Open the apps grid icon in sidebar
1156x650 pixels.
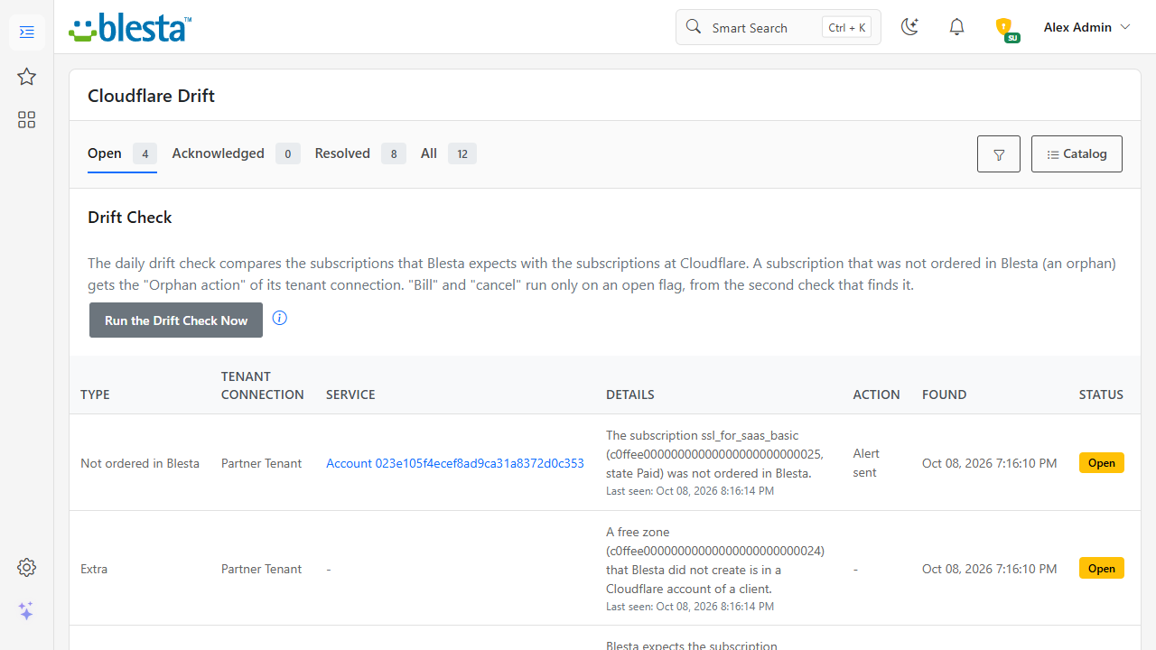pos(27,120)
